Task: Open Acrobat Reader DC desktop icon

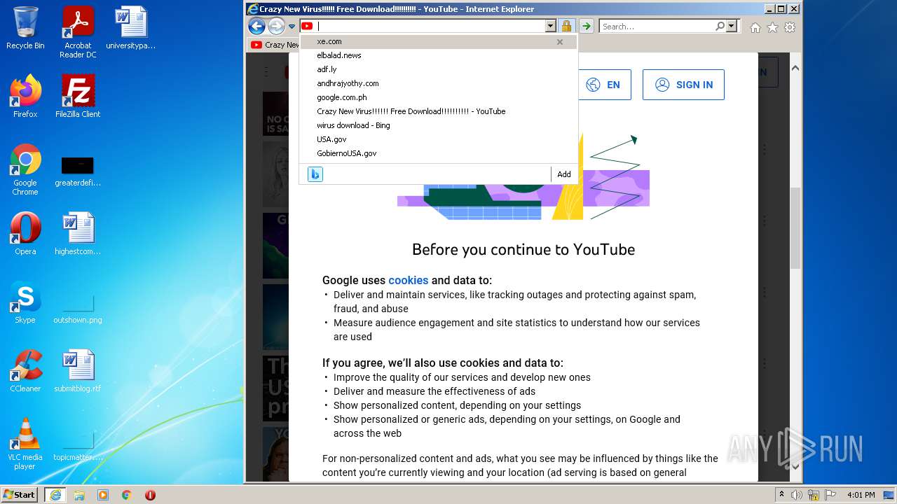Action: (78, 32)
